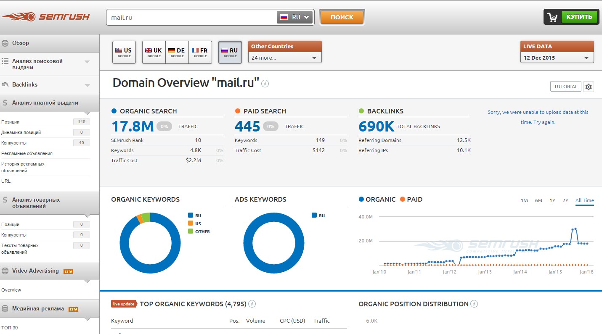Select the DE Google flag database
The image size is (602, 334).
pyautogui.click(x=177, y=53)
